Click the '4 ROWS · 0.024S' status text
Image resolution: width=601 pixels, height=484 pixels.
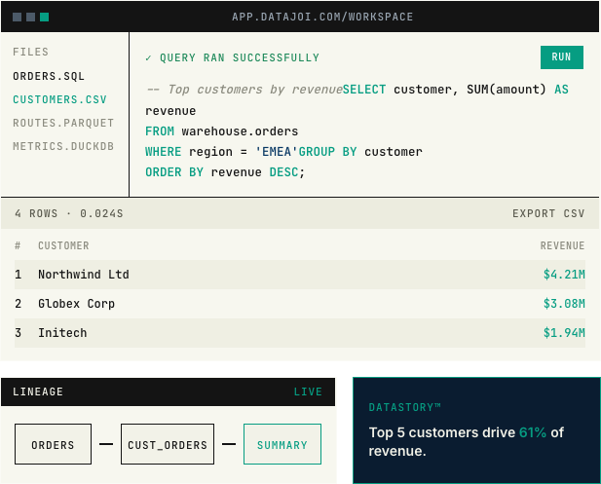pyautogui.click(x=69, y=213)
